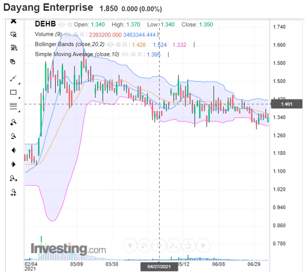Toggle Volume indicator eye icon
The image size is (305, 272).
pyautogui.click(x=68, y=34)
